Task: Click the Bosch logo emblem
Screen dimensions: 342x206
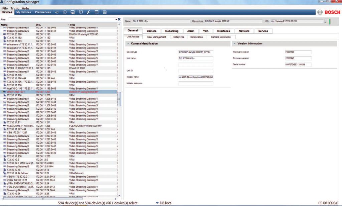Action: coord(320,12)
